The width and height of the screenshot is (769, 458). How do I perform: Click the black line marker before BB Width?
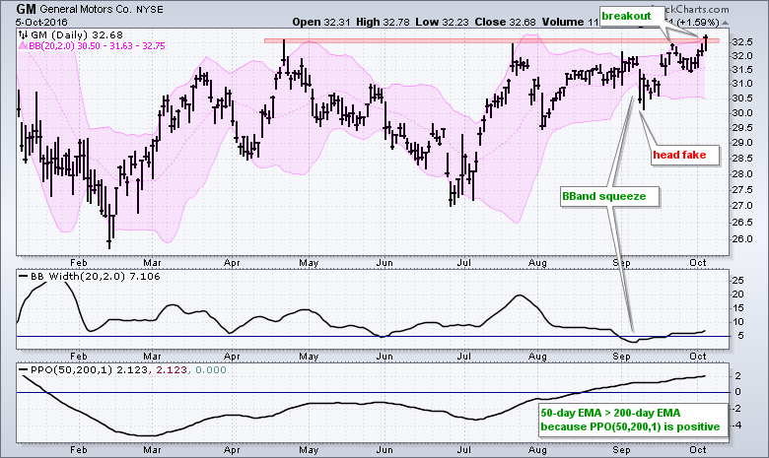23,276
